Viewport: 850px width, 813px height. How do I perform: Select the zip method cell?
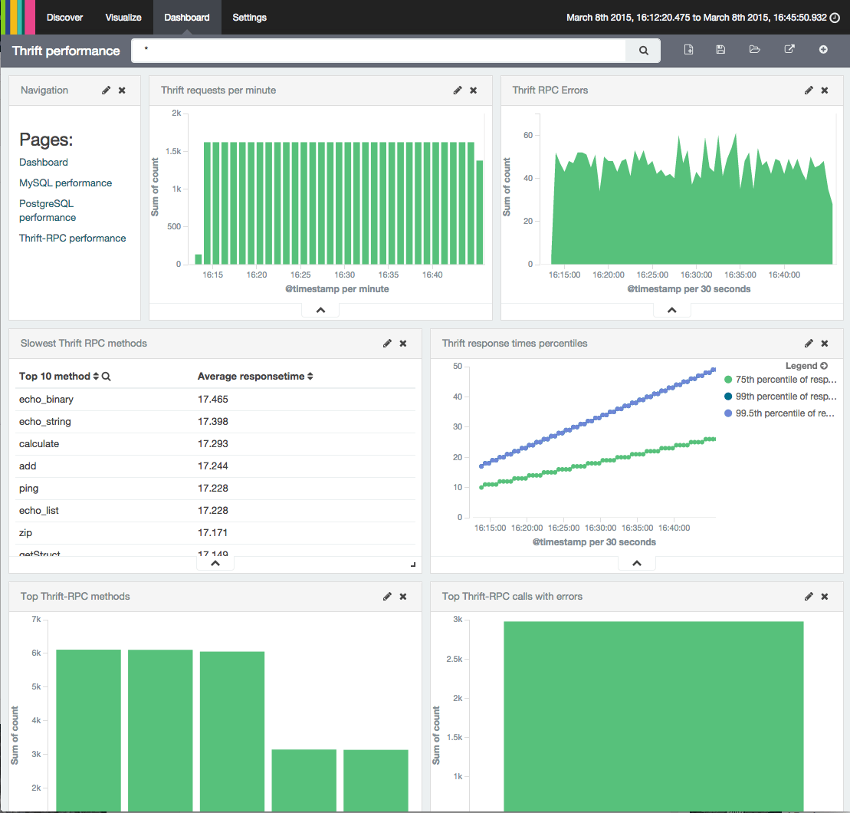tap(25, 532)
